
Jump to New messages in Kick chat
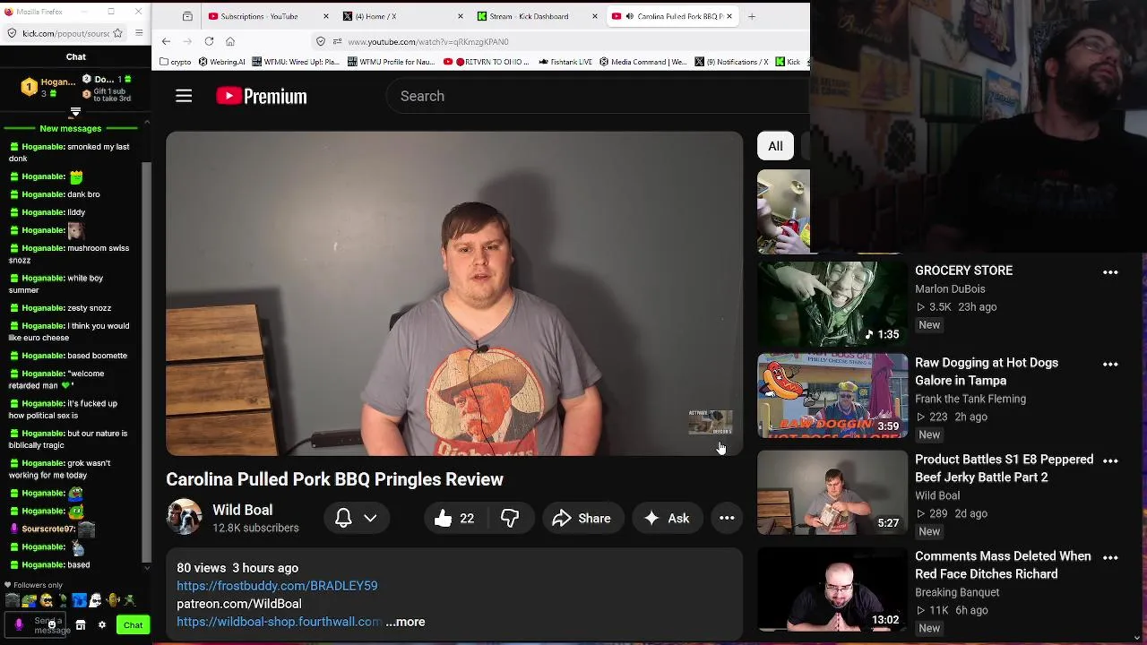click(71, 129)
